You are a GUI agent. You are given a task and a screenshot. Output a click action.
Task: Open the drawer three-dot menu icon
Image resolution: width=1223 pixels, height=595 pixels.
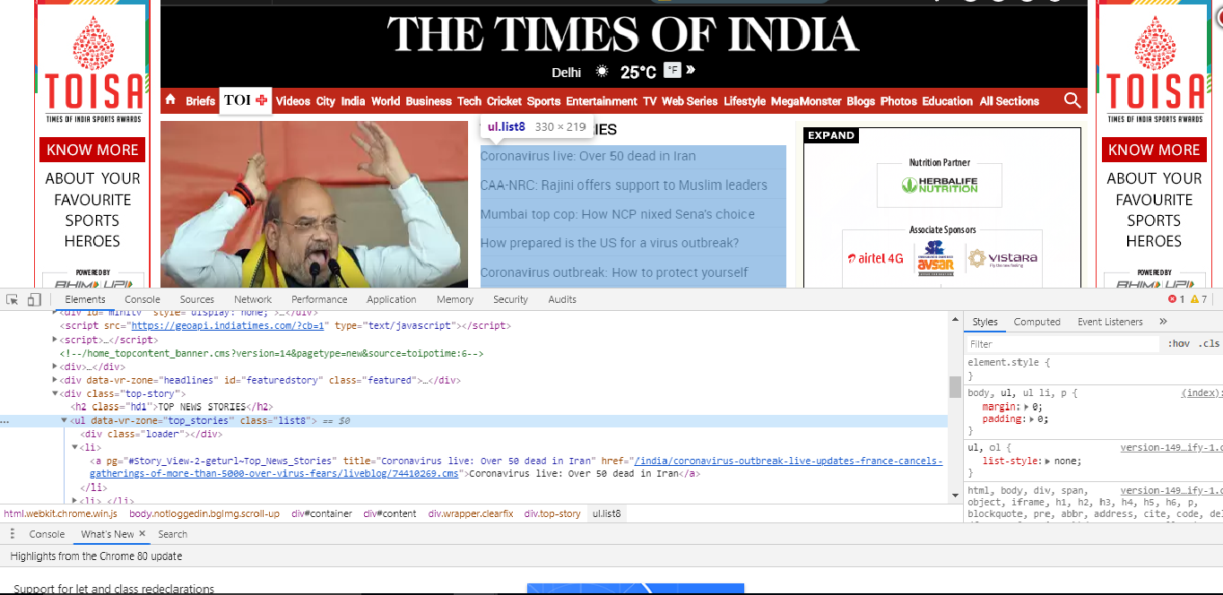pyautogui.click(x=13, y=534)
